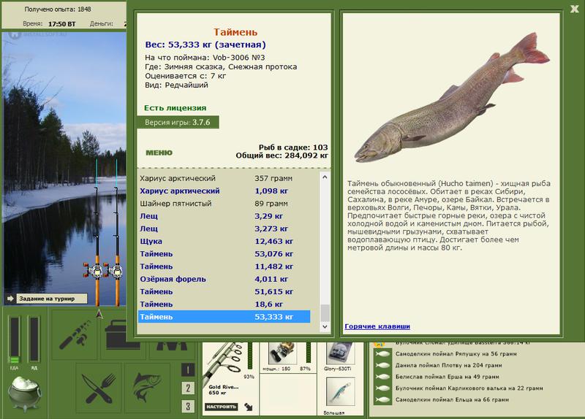Open the tackle box icon
Screen dimensions: 585x419
123,334
